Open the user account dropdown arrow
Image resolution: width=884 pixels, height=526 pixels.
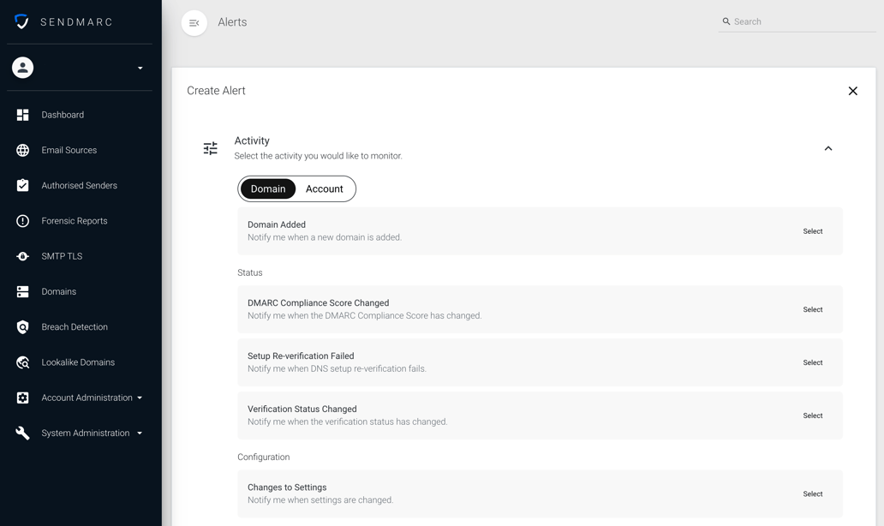click(x=140, y=69)
